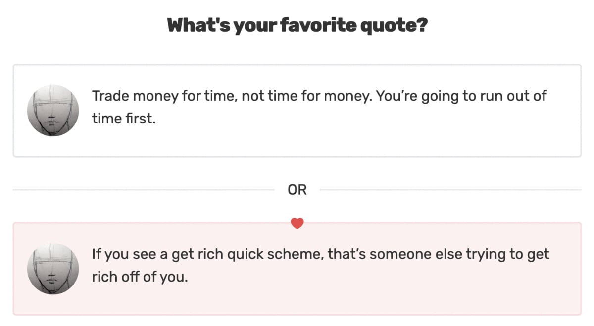This screenshot has height=326, width=594.
Task: Click the text "rich off of you."
Action: click(x=140, y=277)
